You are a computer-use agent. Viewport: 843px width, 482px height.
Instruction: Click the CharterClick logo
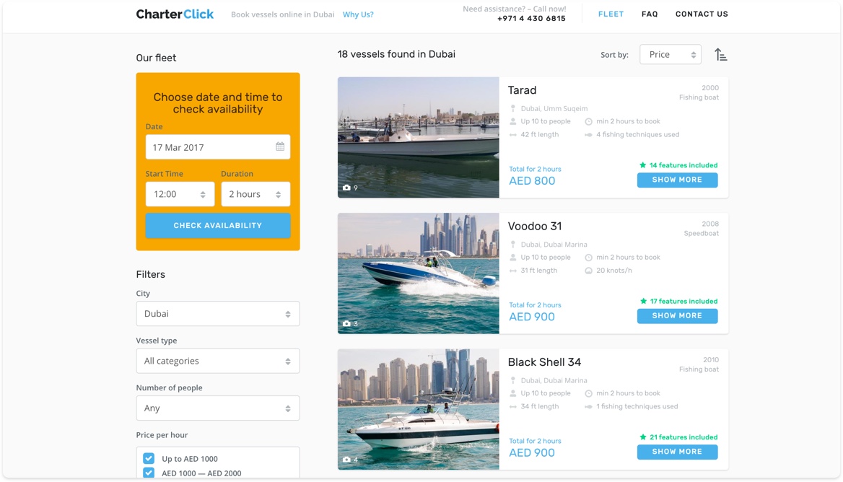[x=175, y=14]
